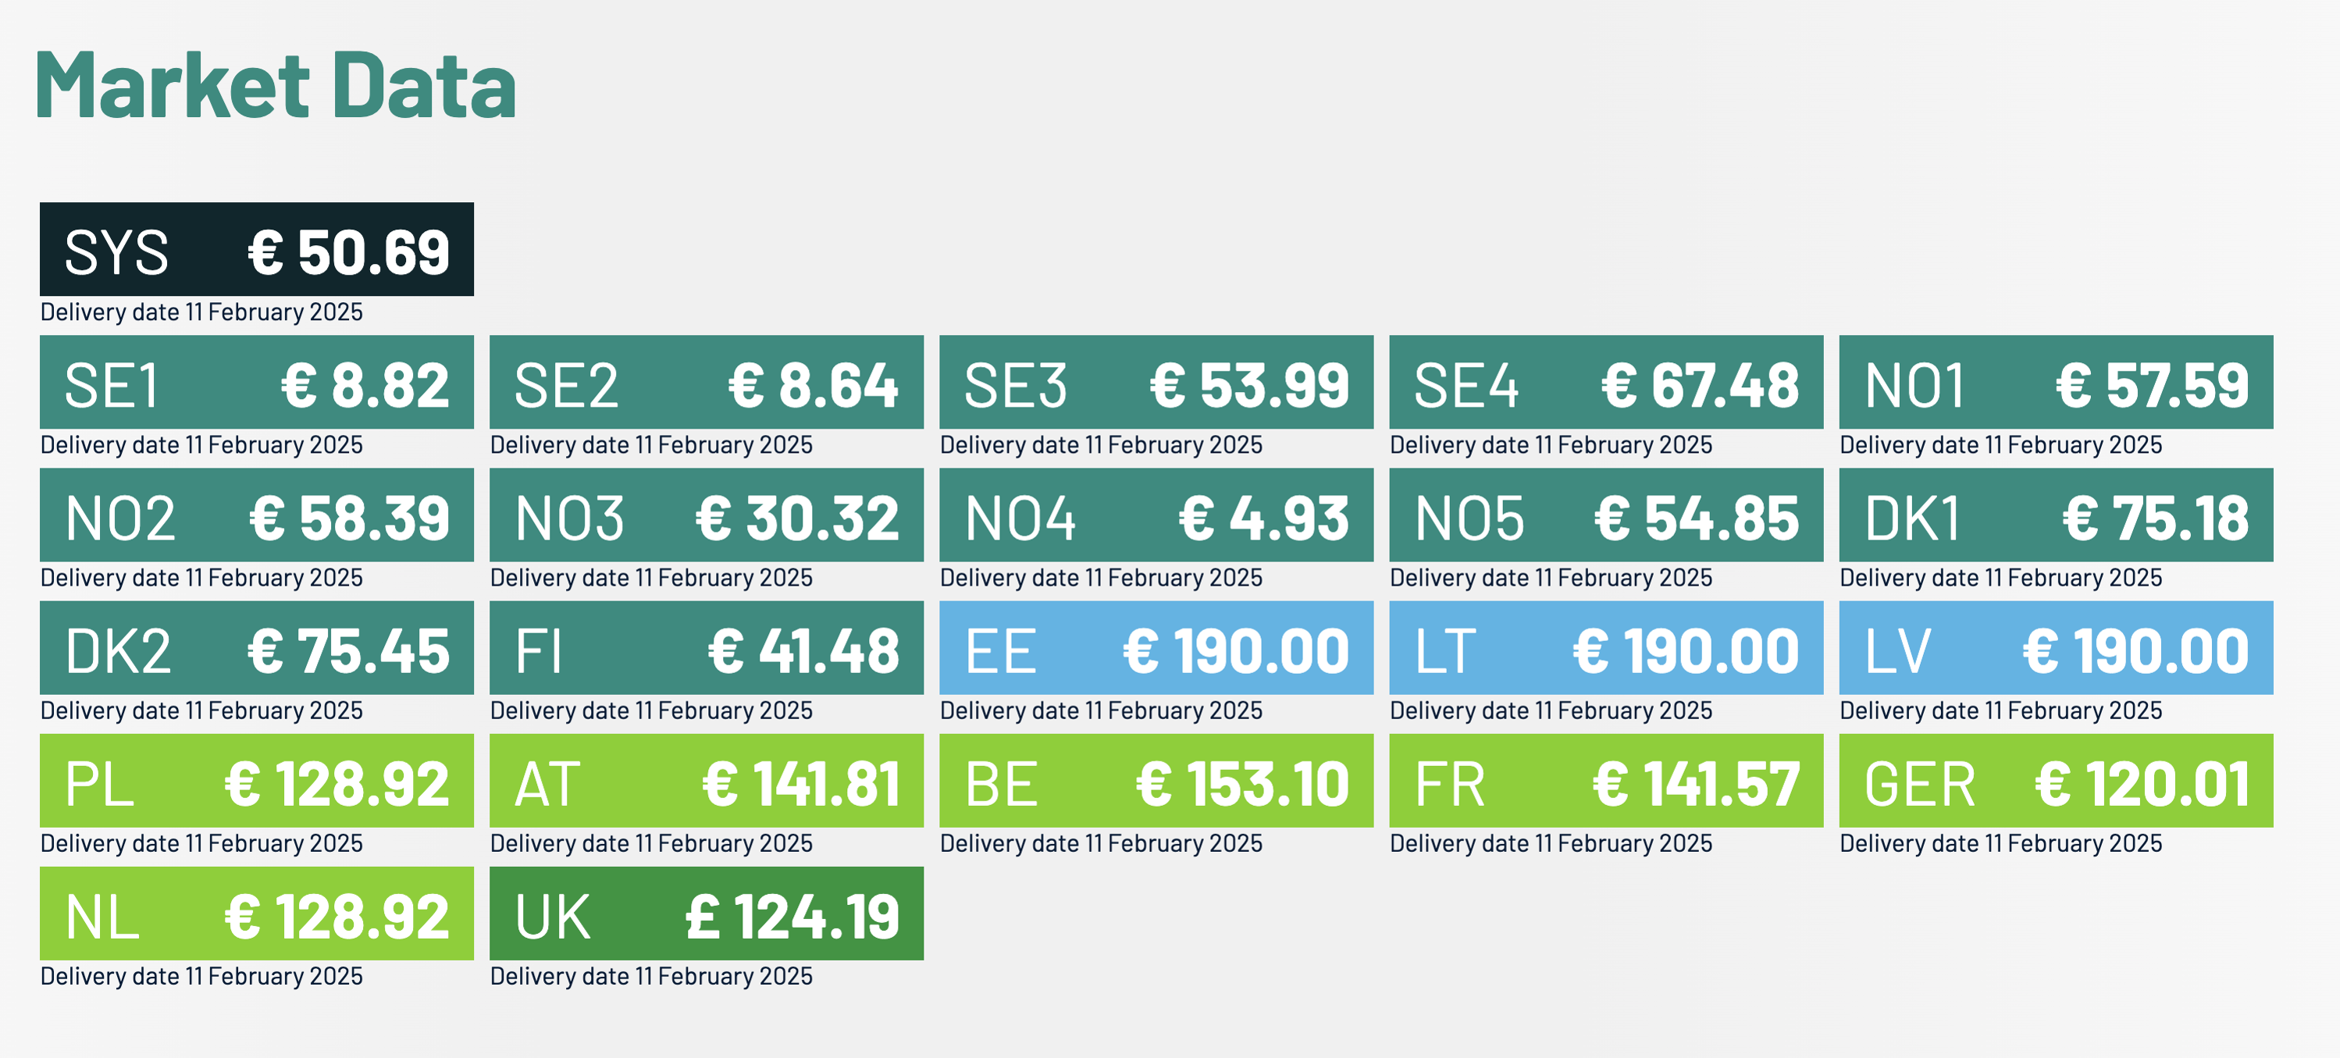This screenshot has width=2340, height=1058.
Task: Open the NO5 price tile
Action: (1605, 514)
